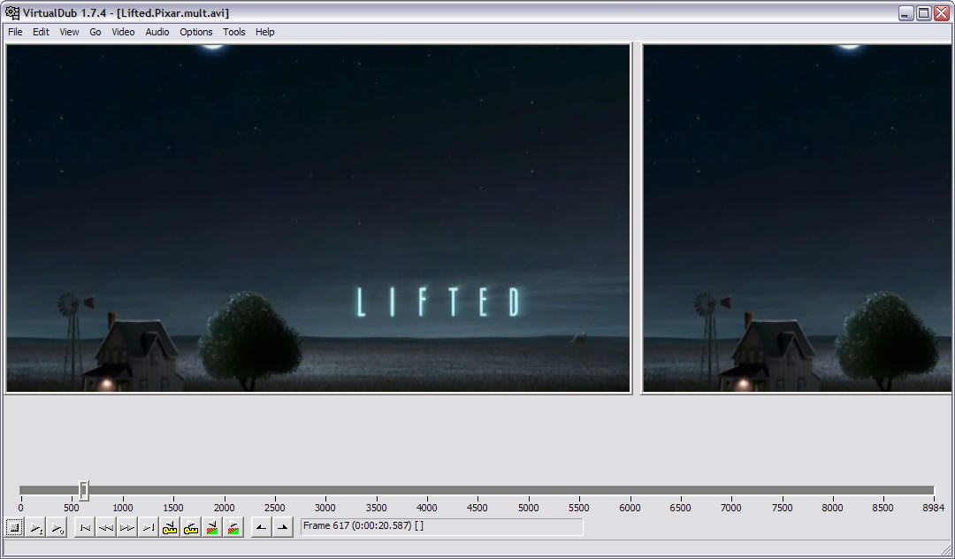Close the VirtualDub window
The image size is (955, 559).
point(942,12)
